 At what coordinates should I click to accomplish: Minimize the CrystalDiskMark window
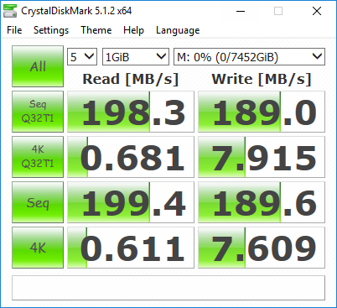(x=241, y=11)
